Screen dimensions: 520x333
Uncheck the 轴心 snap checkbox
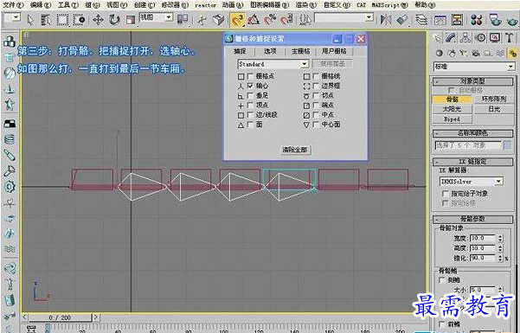(250, 86)
